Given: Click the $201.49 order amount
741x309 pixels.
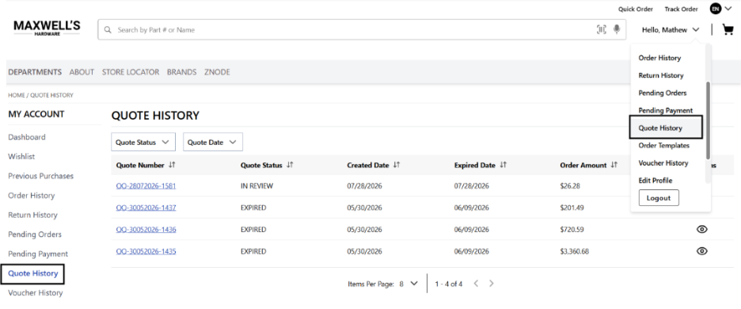Looking at the screenshot, I should 572,208.
